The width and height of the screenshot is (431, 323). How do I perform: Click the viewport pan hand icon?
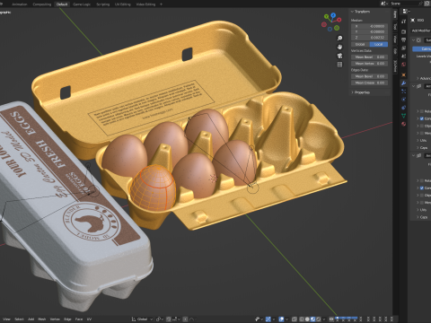339,47
